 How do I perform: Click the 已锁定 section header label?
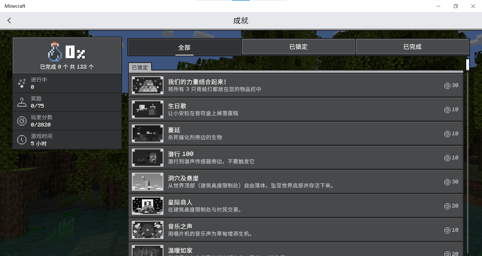[x=140, y=68]
